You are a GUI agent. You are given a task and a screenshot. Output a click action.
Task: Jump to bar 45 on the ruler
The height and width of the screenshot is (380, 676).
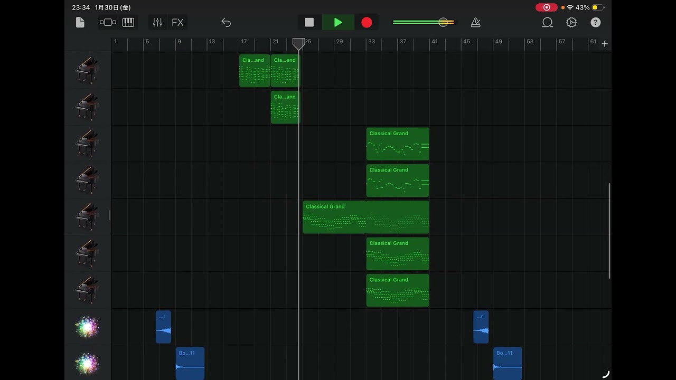tap(466, 42)
